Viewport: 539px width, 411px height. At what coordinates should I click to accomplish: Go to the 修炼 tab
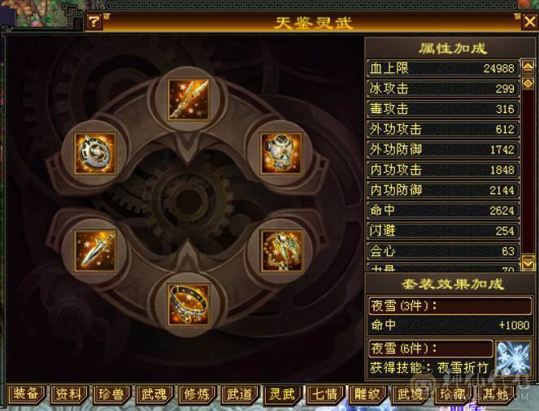coord(196,394)
